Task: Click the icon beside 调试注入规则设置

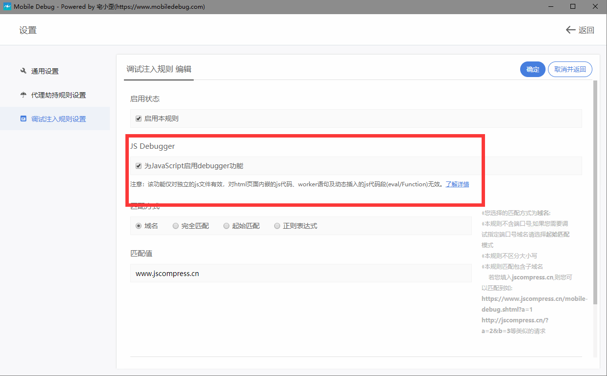Action: [23, 119]
